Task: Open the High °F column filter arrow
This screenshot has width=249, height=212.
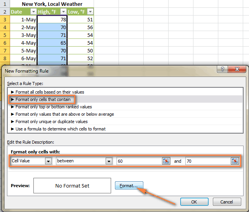Action: click(x=64, y=12)
